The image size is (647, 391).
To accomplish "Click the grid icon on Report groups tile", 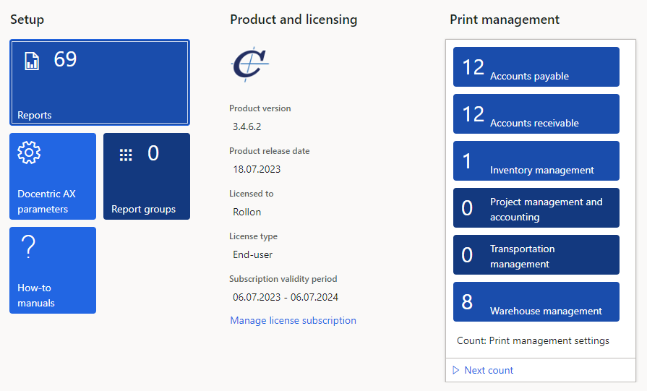I will coord(126,155).
